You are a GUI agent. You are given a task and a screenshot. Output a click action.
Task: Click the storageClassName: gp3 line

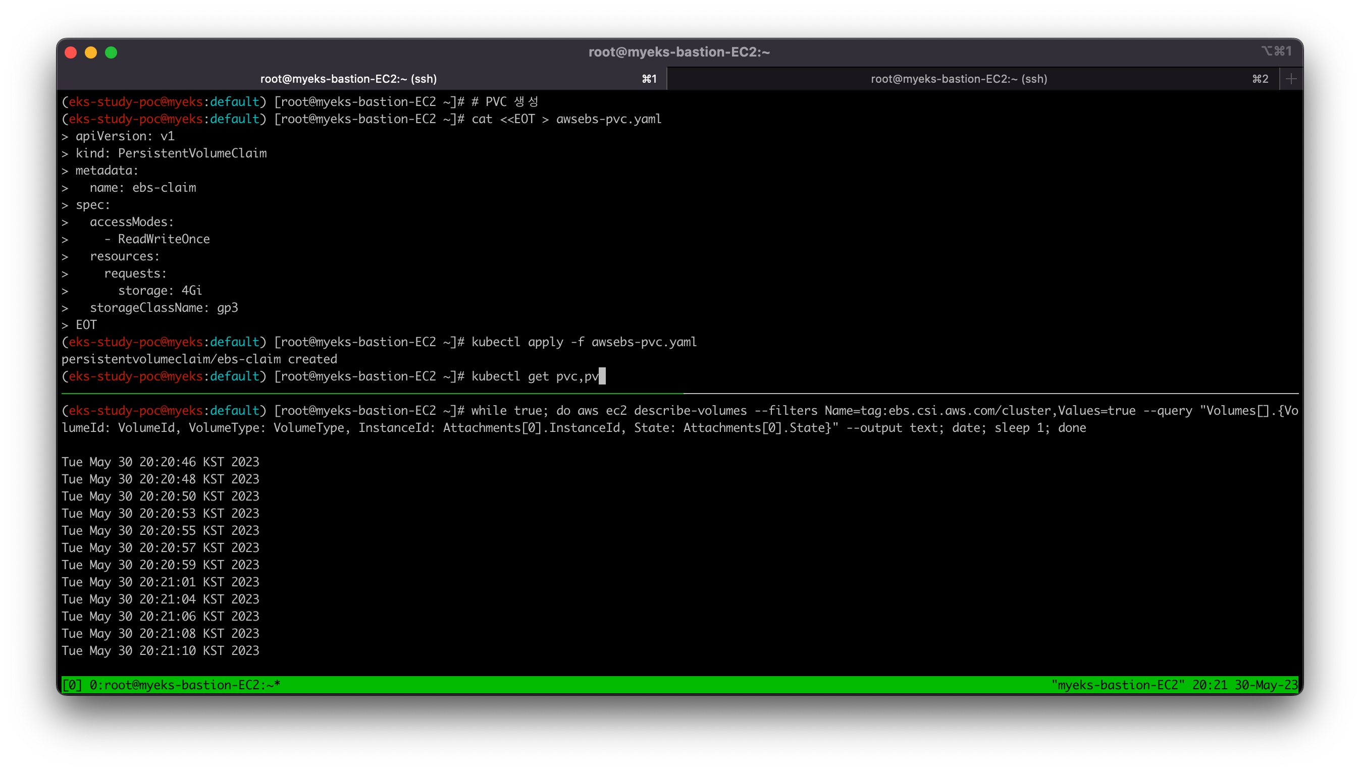point(164,308)
